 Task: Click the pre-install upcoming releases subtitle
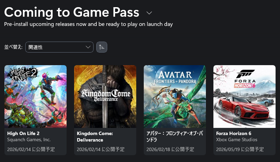(x=88, y=24)
